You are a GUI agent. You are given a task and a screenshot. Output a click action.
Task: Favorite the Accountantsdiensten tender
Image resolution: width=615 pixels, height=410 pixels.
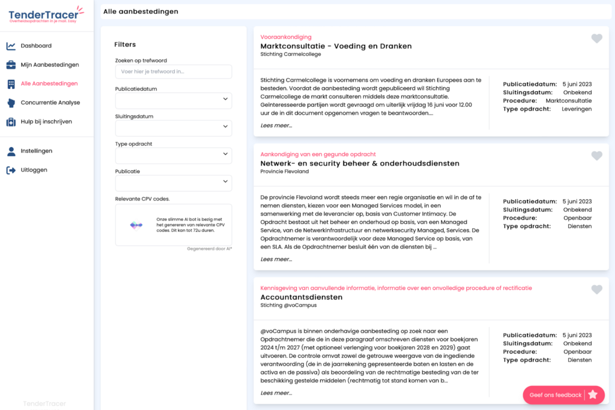click(596, 289)
